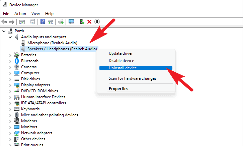Select the Computer category label

coord(30,73)
